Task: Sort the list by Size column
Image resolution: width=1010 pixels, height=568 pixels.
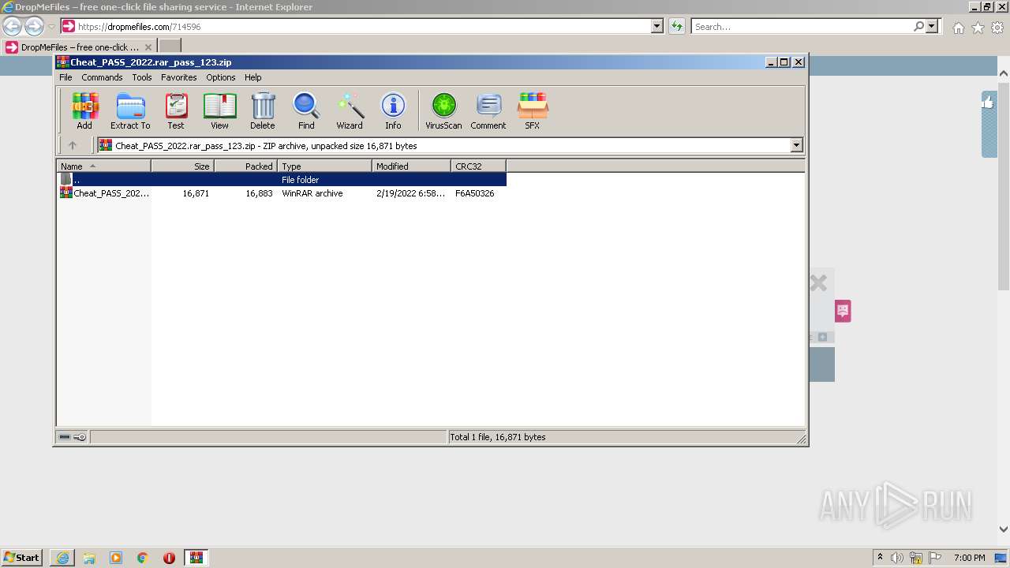Action: point(182,166)
